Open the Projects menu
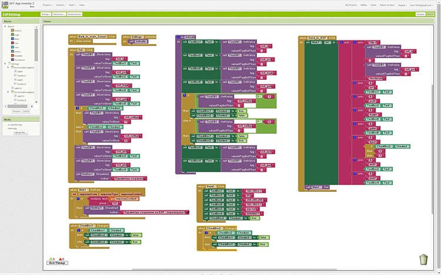 click(x=44, y=5)
